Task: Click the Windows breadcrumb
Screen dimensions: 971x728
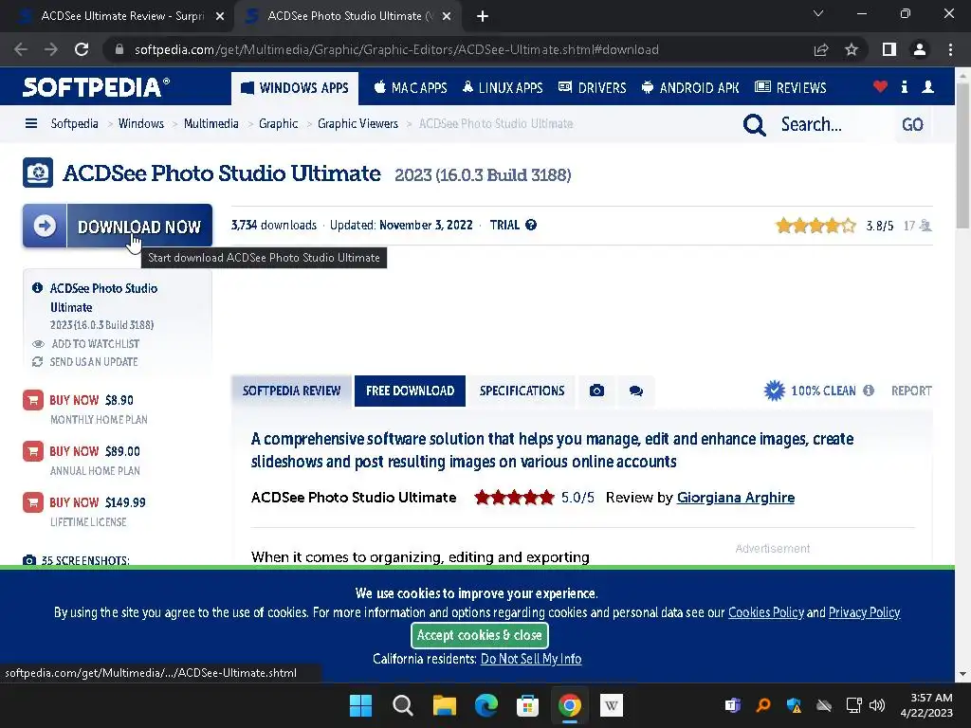Action: point(141,124)
